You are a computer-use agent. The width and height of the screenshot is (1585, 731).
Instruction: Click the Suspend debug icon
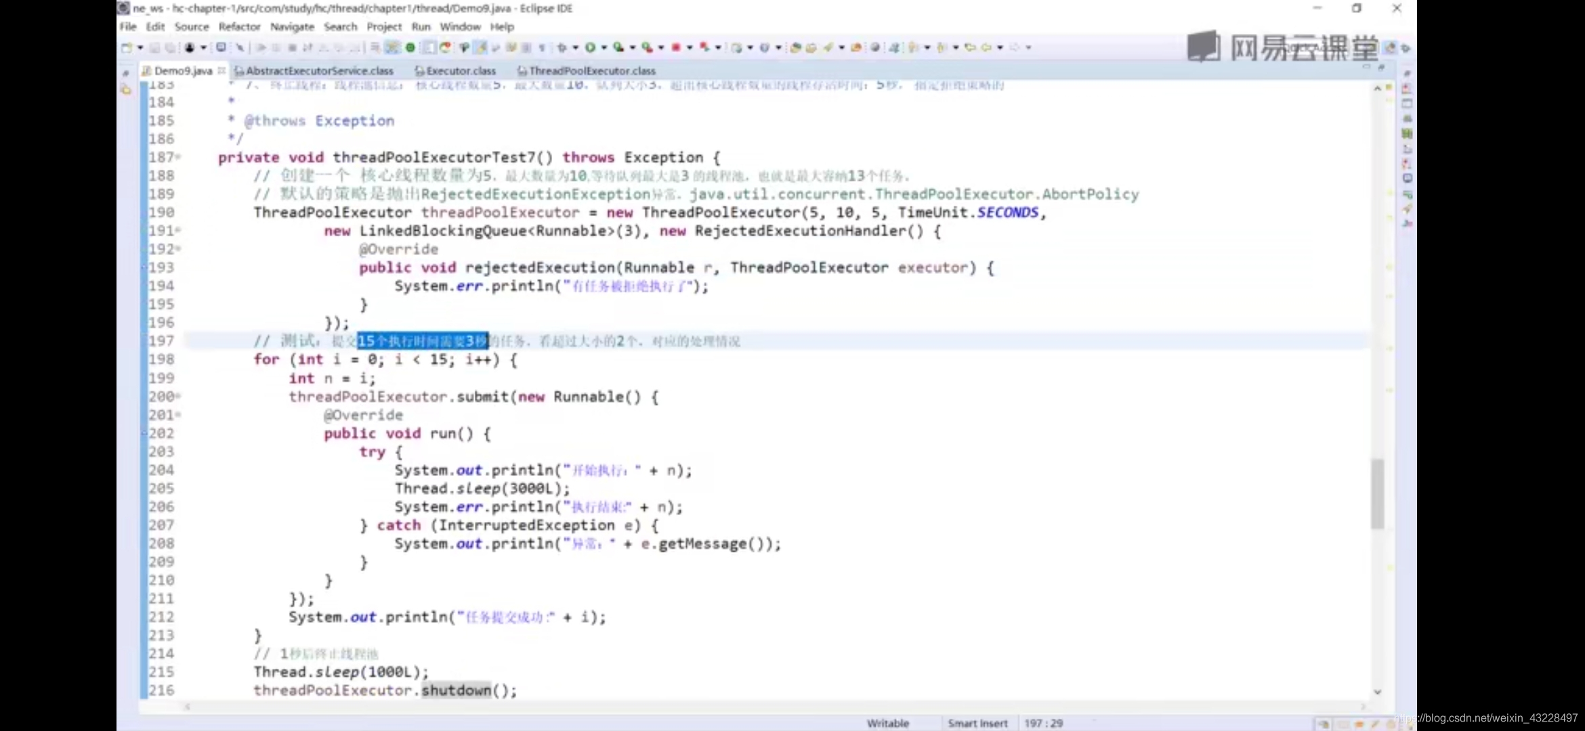(x=276, y=47)
